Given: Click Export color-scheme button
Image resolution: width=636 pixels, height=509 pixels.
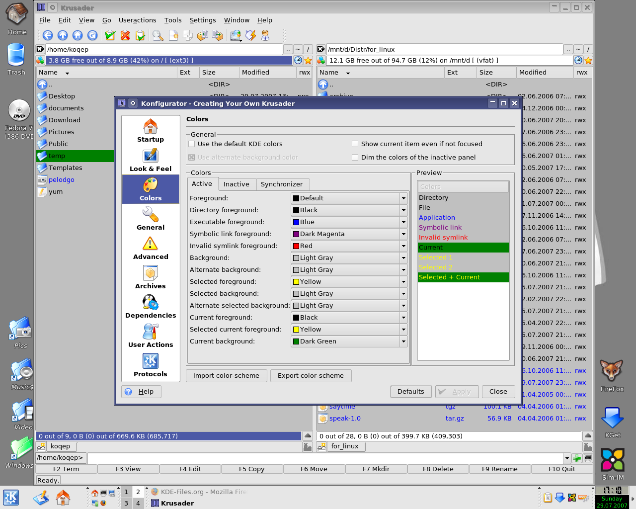Looking at the screenshot, I should point(311,376).
